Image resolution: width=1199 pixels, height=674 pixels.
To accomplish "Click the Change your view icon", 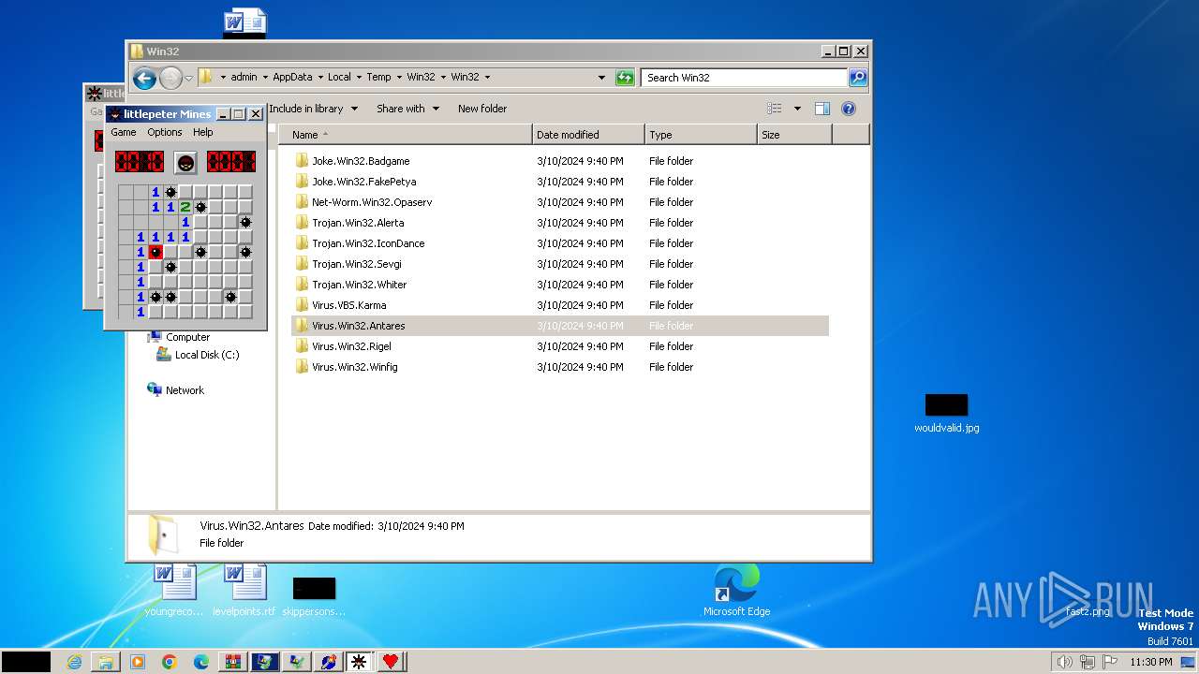I will (775, 109).
